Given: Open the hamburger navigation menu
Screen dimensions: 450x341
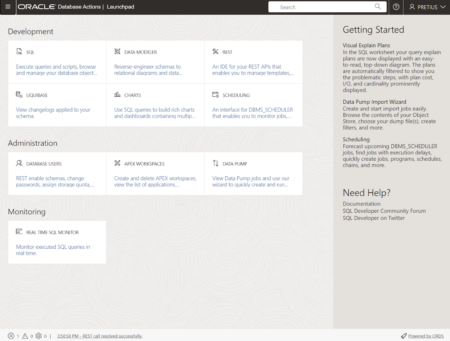Looking at the screenshot, I should (x=8, y=7).
